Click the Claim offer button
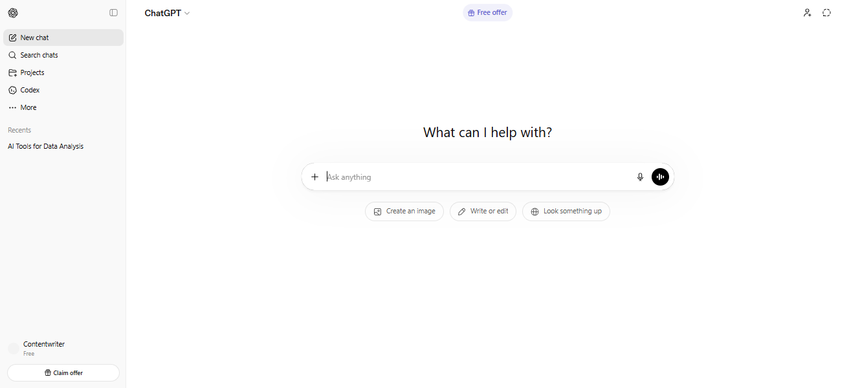Screen dimensions: 849x388 click(63, 372)
